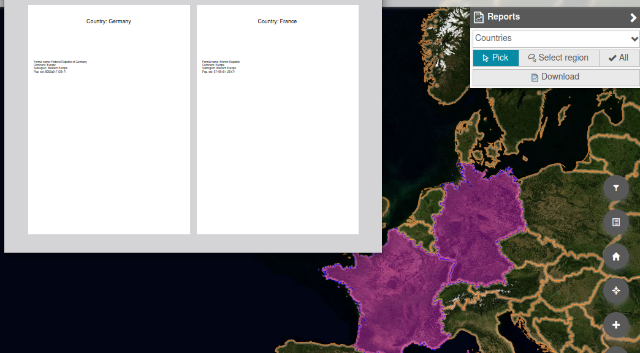
Task: Download the generated country report
Action: click(555, 77)
